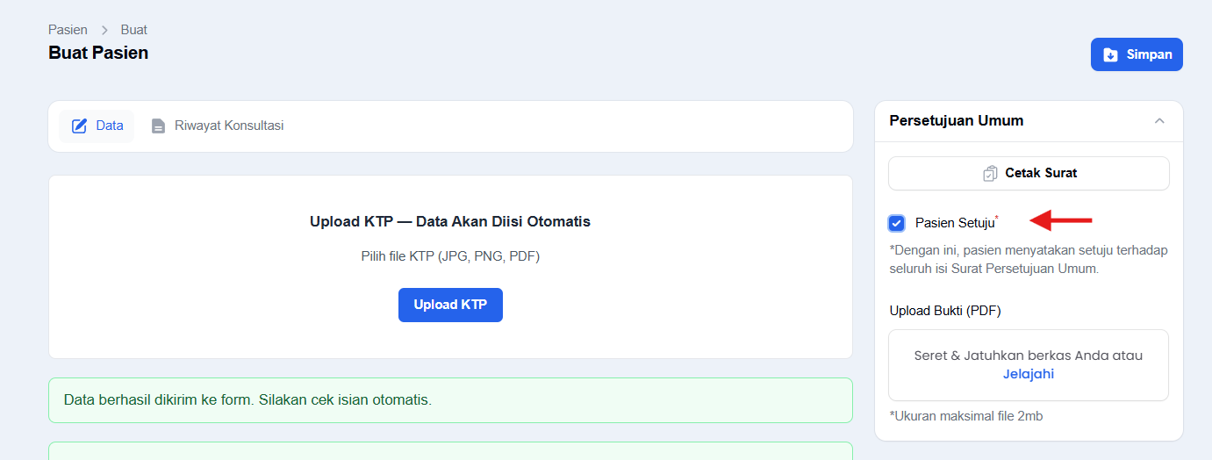The image size is (1212, 460).
Task: Print the letter with Cetak Surat
Action: pyautogui.click(x=1029, y=173)
